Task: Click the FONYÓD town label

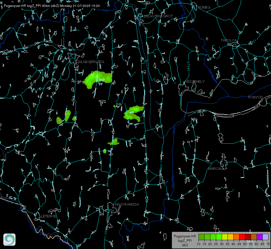Action: pos(255,97)
